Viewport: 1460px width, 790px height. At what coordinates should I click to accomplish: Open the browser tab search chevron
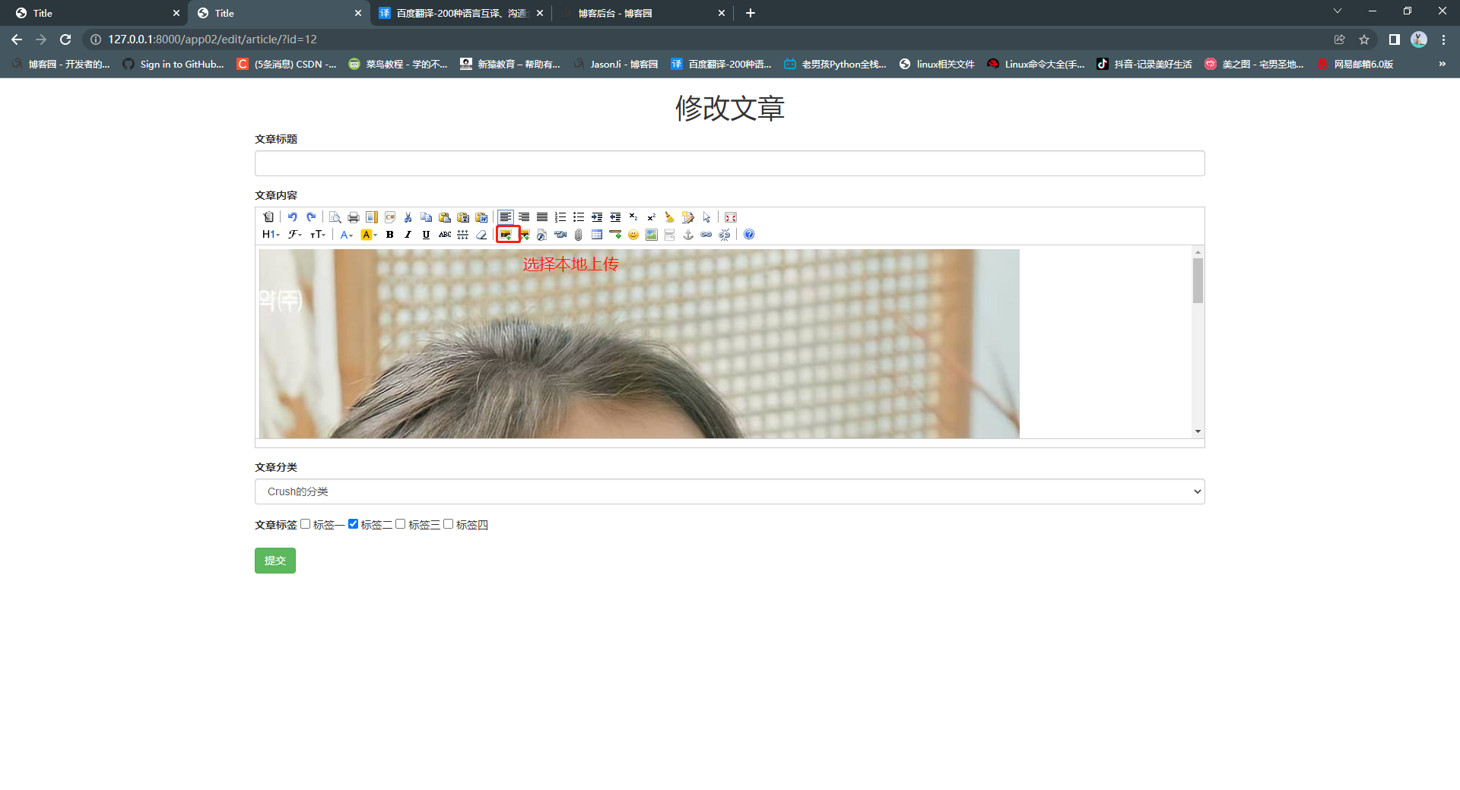(x=1338, y=11)
